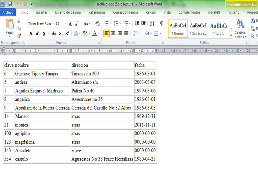Apply the Título 1 style

pos(218,28)
